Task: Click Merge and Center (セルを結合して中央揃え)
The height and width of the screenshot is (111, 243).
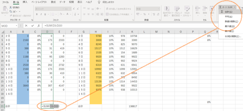Action: [118, 14]
